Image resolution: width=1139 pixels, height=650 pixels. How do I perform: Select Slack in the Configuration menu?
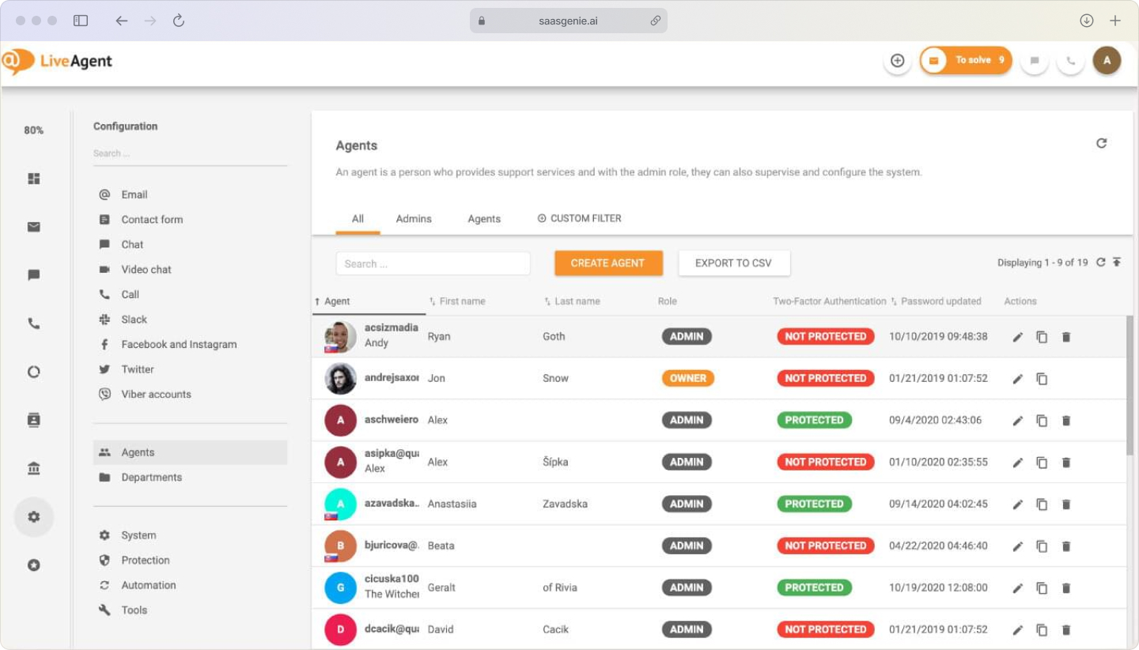pos(134,319)
